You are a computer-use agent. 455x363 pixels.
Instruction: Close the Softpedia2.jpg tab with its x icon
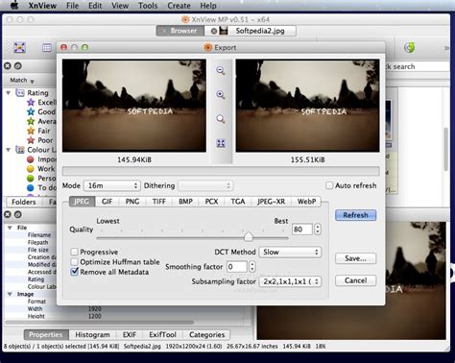214,31
